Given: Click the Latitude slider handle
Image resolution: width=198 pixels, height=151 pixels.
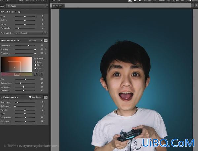Looking at the screenshot, I should point(23,91).
